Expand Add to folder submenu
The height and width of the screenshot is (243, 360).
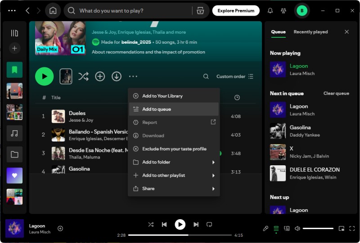[174, 162]
